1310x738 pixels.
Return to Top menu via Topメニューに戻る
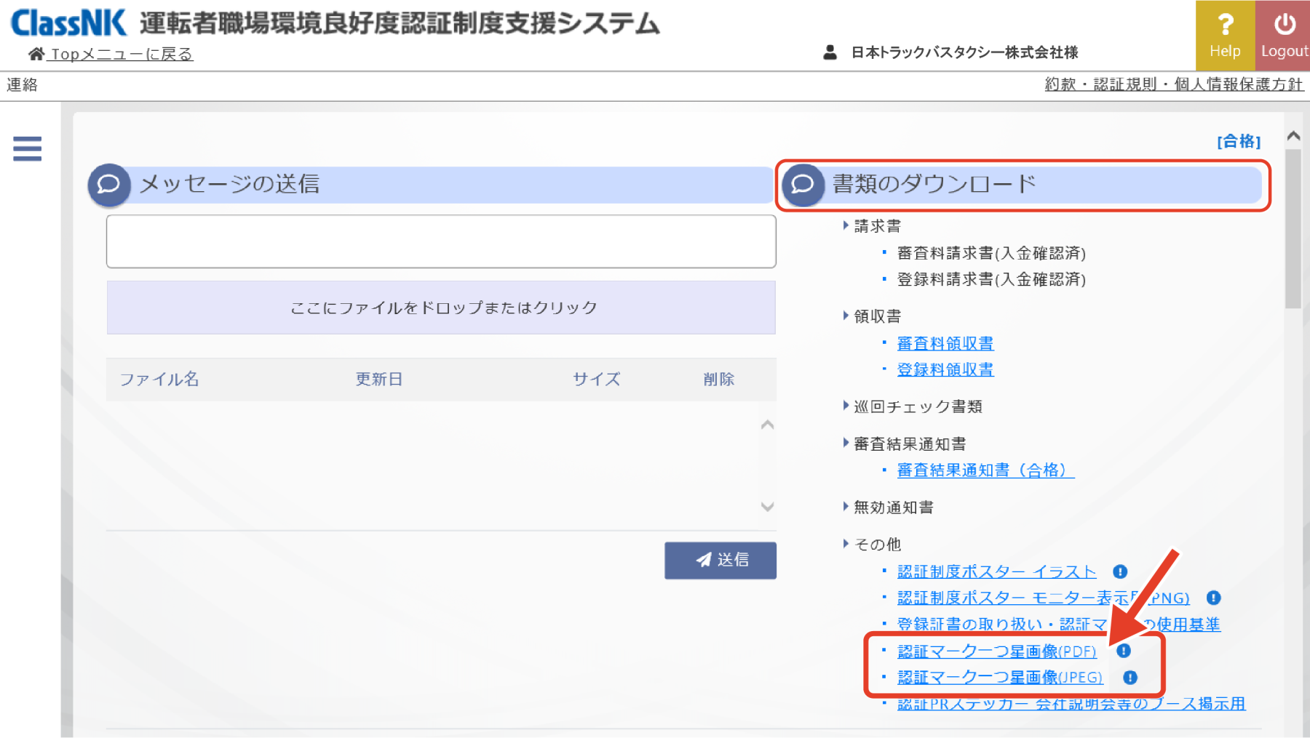(121, 55)
